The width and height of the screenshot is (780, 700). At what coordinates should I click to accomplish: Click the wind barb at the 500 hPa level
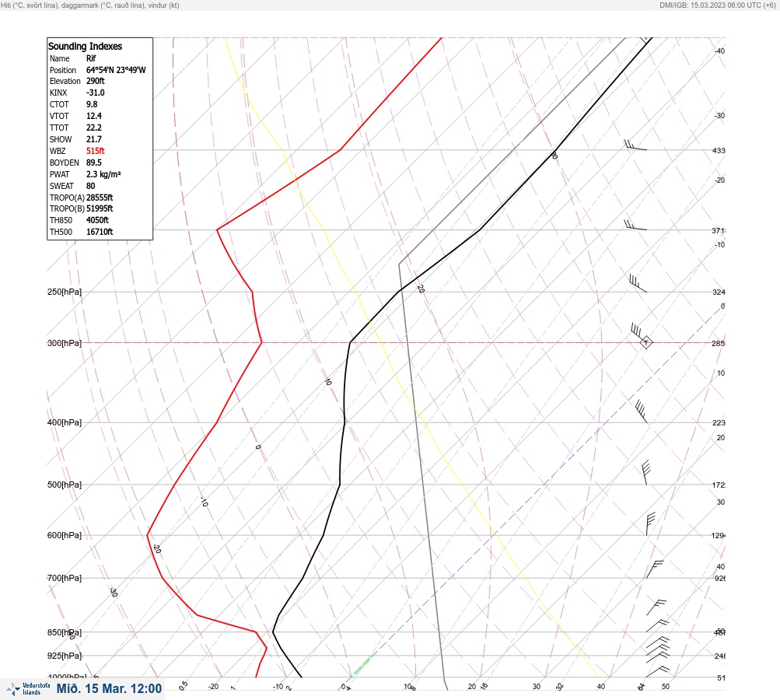645,472
